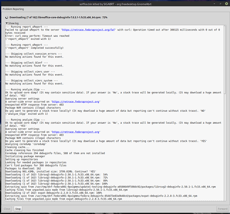Close the window with title bar button

coord(227,4)
